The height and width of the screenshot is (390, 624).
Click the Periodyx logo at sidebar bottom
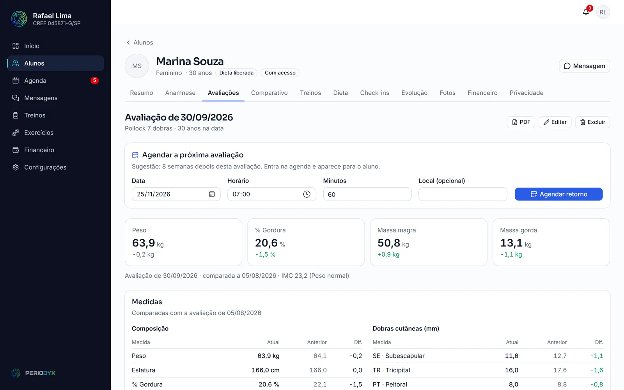[33, 373]
